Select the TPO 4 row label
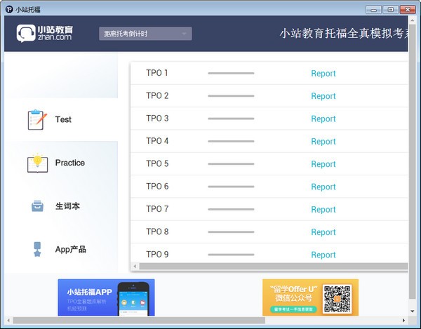Viewport: 421px width, 329px height. (157, 141)
